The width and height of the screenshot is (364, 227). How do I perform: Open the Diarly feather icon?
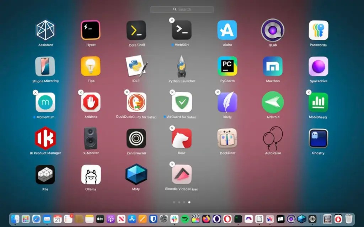[x=227, y=102]
